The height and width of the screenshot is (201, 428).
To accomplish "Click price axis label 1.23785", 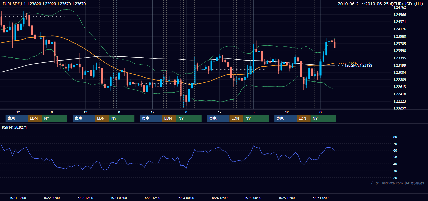I will tap(399, 44).
